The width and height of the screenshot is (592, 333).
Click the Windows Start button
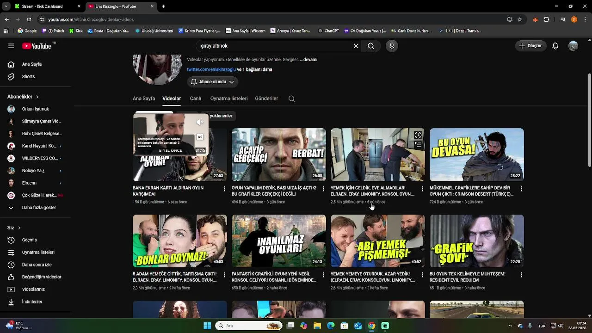207,326
